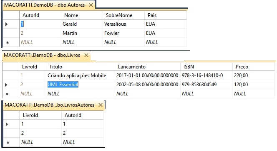
Task: Select ISBN cell 978-3-16-148410-0
Action: click(x=206, y=75)
